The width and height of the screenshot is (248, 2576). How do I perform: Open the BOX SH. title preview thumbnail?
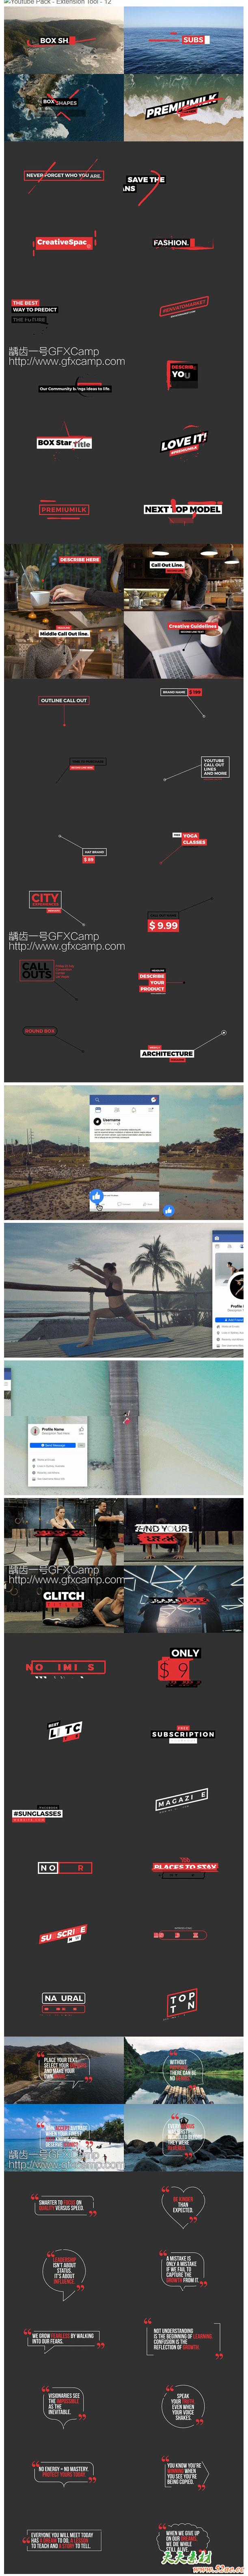click(x=64, y=41)
